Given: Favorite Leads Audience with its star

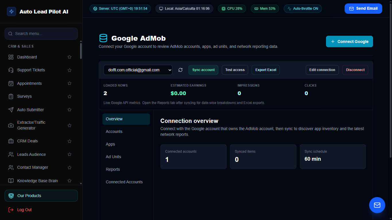Looking at the screenshot, I should click(x=69, y=154).
